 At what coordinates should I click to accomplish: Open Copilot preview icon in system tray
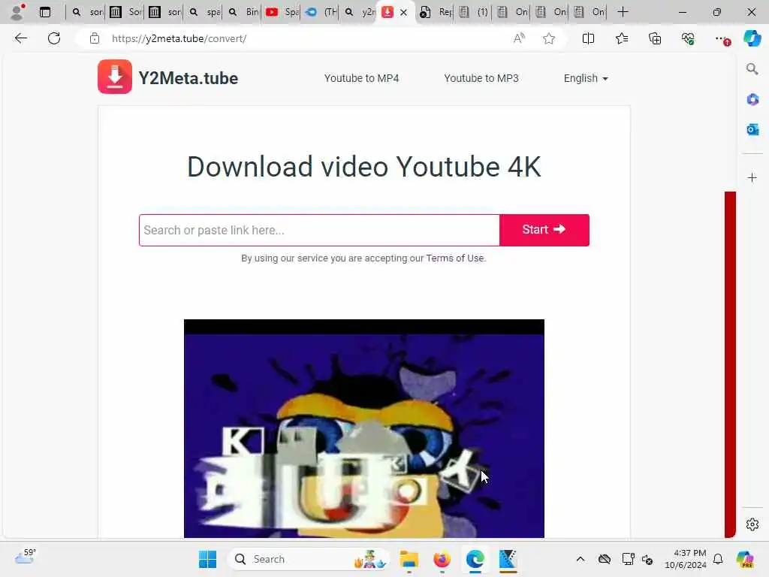(745, 559)
